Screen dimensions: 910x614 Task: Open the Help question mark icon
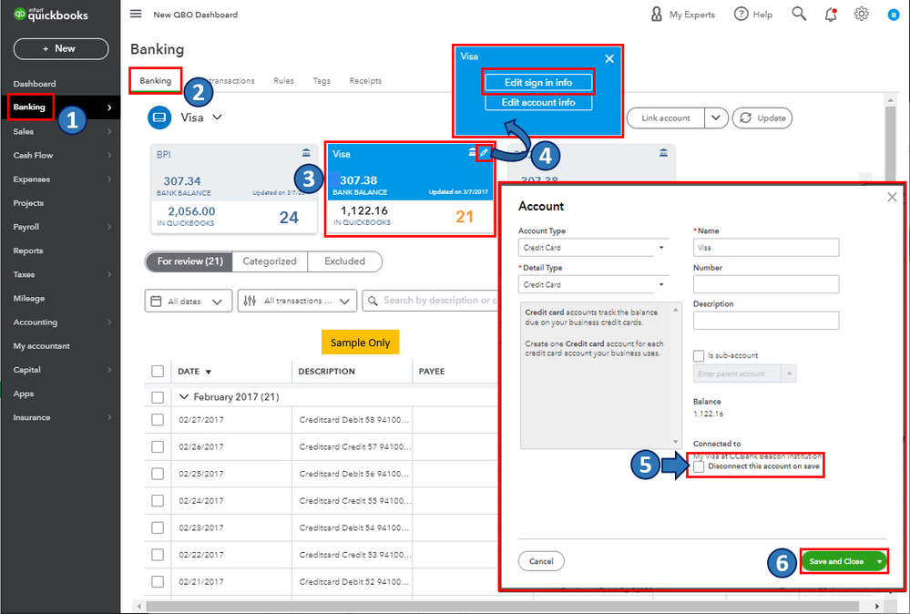tap(741, 14)
